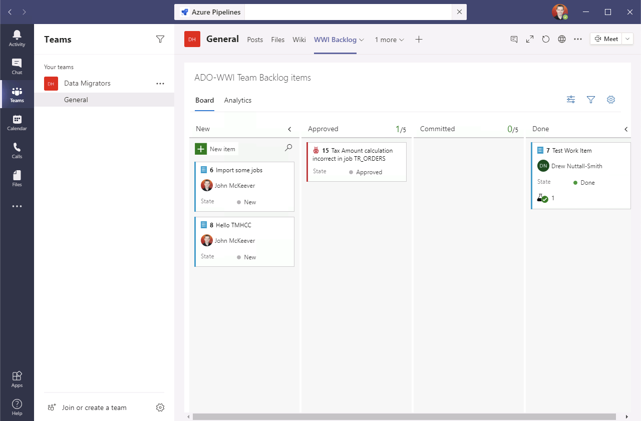Expand tab to full screen
This screenshot has width=641, height=421.
[530, 39]
